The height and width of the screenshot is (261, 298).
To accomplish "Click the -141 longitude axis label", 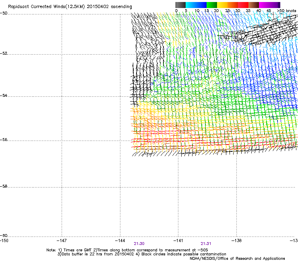I will [x=178, y=241].
